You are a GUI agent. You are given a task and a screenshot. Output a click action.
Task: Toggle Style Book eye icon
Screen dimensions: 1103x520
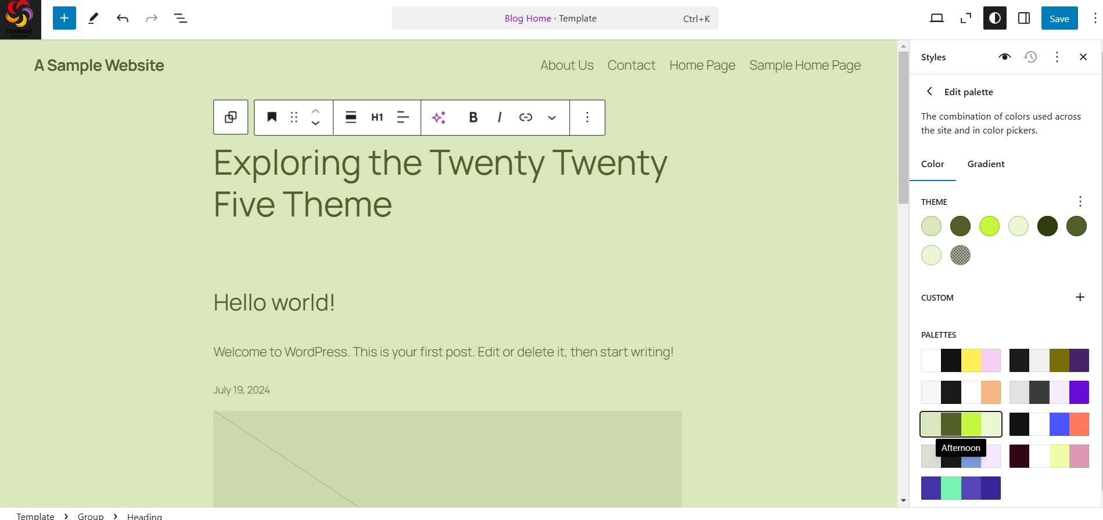click(1005, 57)
